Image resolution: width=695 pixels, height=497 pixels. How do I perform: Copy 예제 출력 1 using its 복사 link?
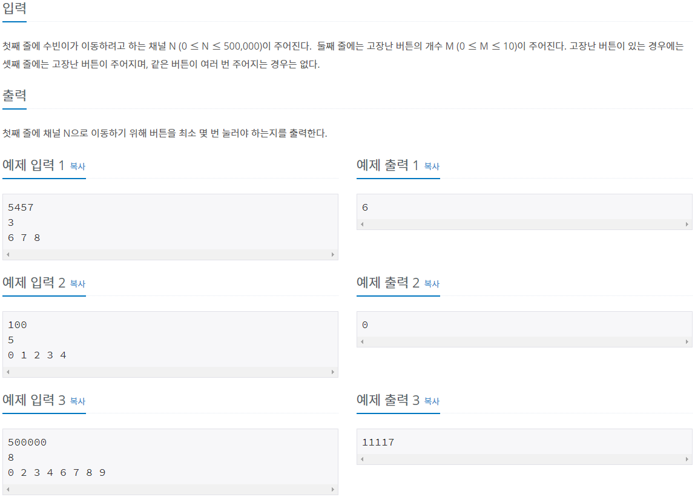pyautogui.click(x=431, y=166)
